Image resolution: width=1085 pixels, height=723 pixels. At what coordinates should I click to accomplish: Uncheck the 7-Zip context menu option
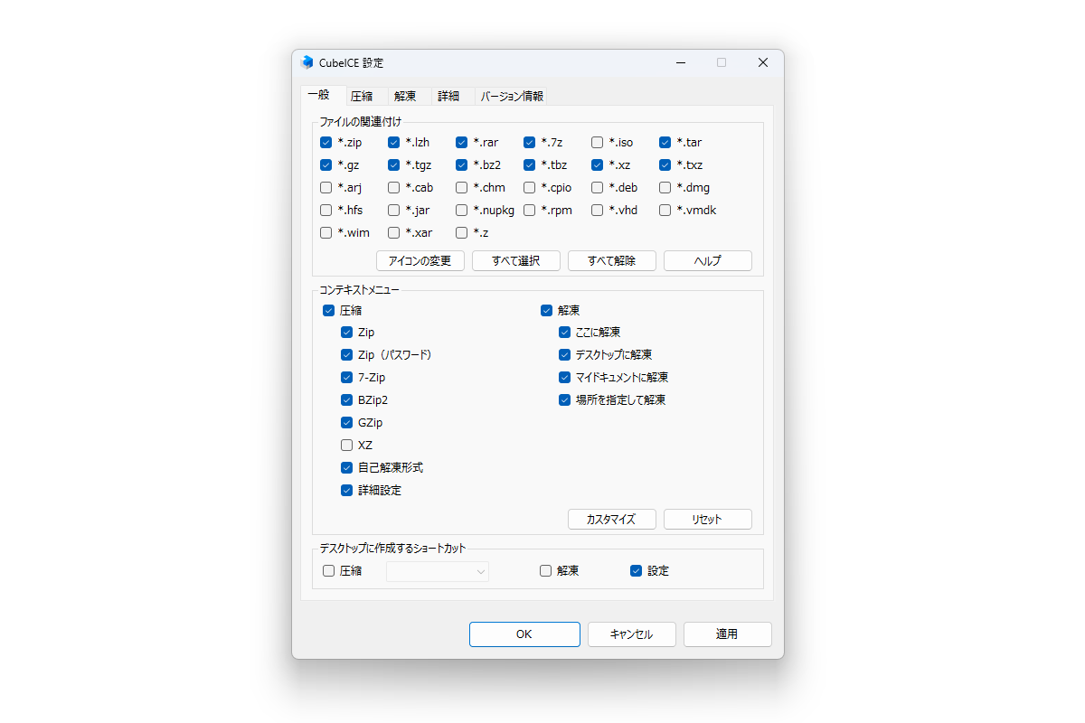(346, 378)
